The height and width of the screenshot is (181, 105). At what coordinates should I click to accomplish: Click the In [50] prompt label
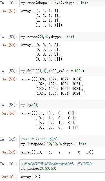point(9,37)
